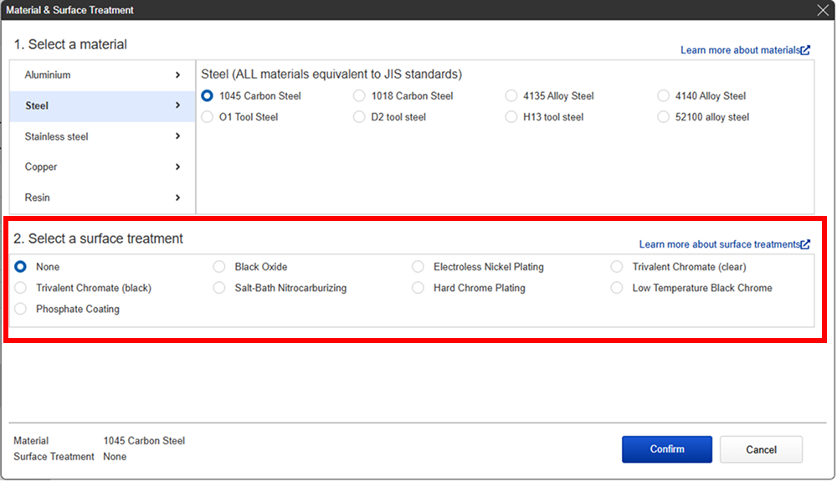Select D2 tool steel material
Screen dimensions: 837x482
[x=359, y=117]
